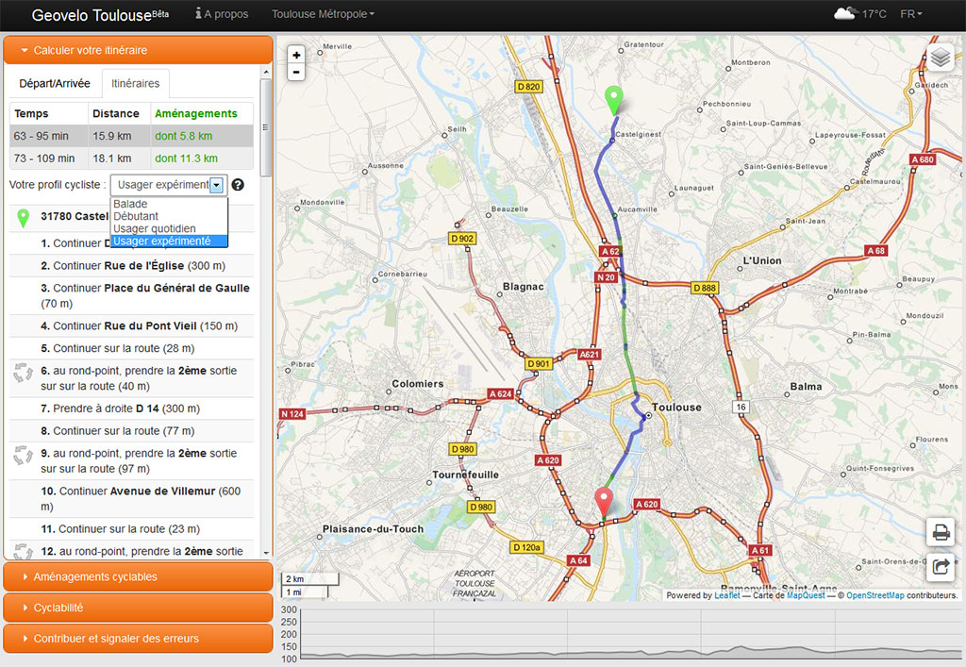Click step 4 Rue du Pont Vieil
Image resolution: width=966 pixels, height=667 pixels.
[x=131, y=325]
